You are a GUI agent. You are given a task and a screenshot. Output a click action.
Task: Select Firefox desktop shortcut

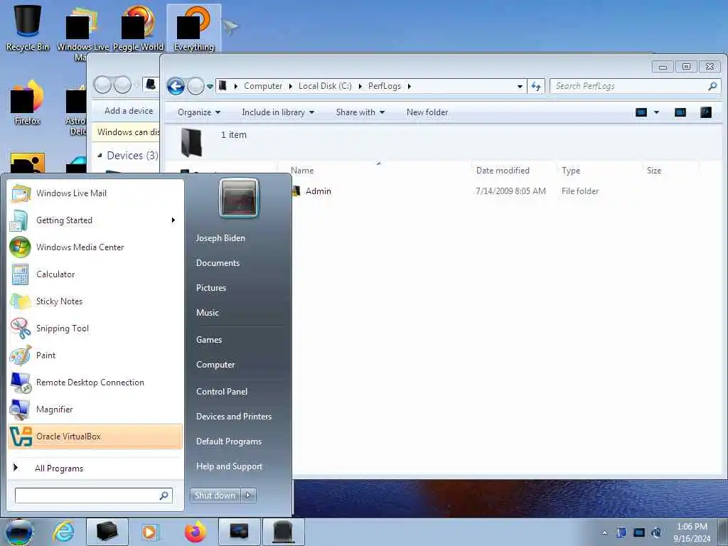(28, 102)
